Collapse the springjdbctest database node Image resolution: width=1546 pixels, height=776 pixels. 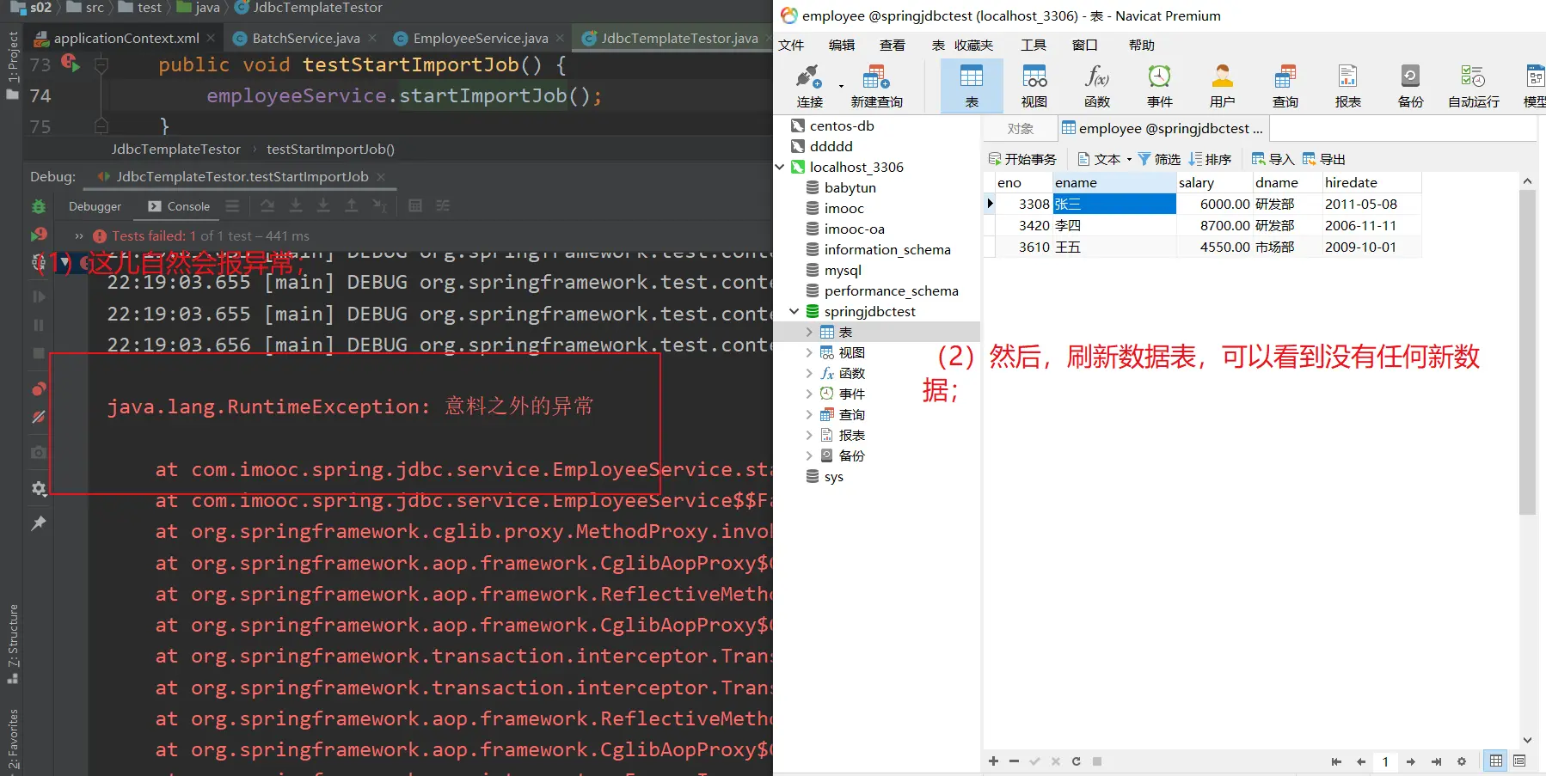[794, 311]
